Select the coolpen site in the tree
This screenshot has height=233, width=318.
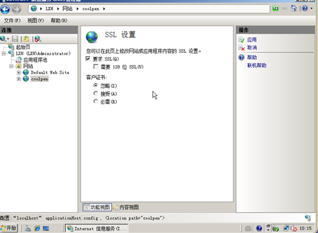(x=39, y=79)
